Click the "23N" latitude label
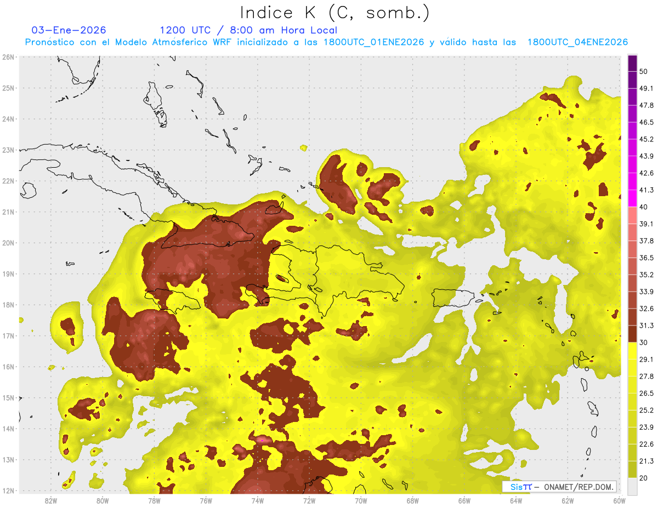 8,150
